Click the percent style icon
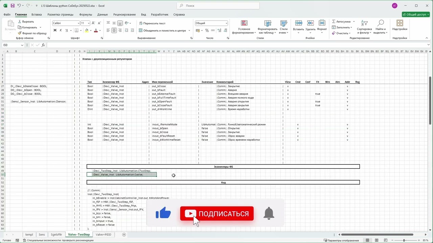Viewport: 433px width, 243px height. click(207, 30)
